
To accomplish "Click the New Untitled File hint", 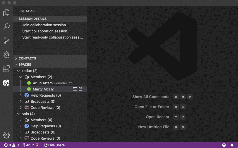I will click(x=154, y=127).
